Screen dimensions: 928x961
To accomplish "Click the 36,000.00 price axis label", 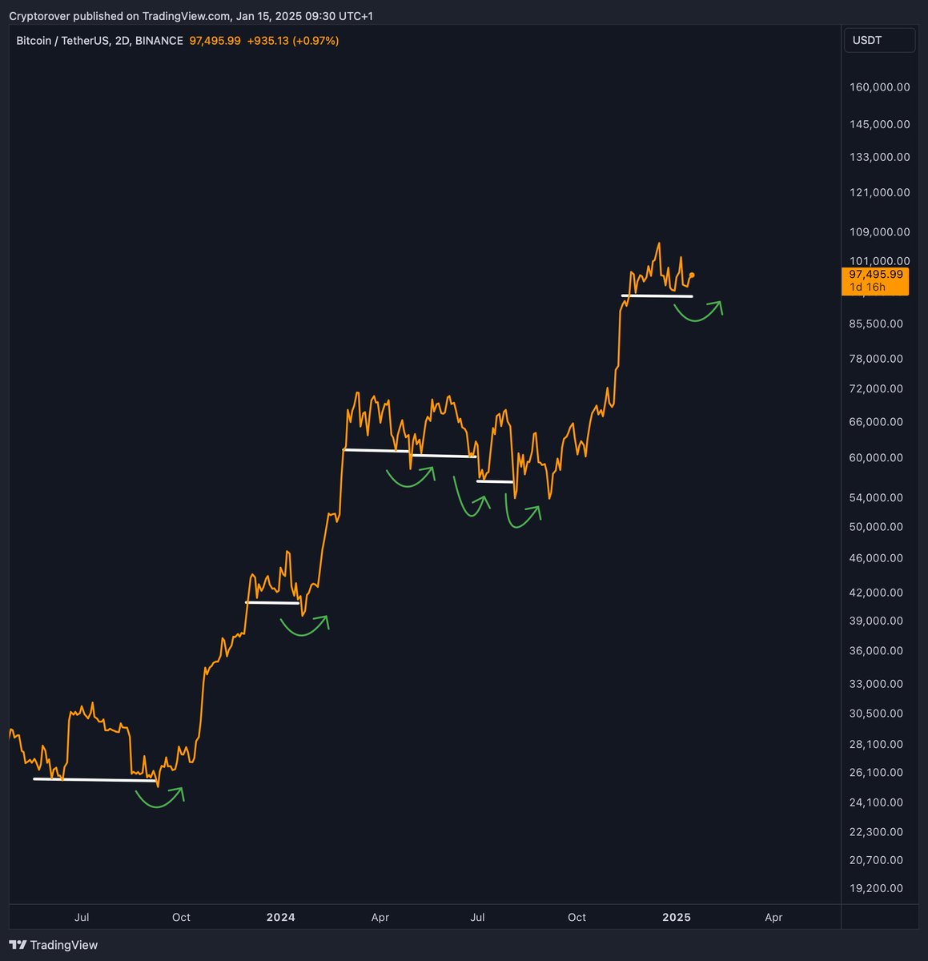I will [x=876, y=651].
